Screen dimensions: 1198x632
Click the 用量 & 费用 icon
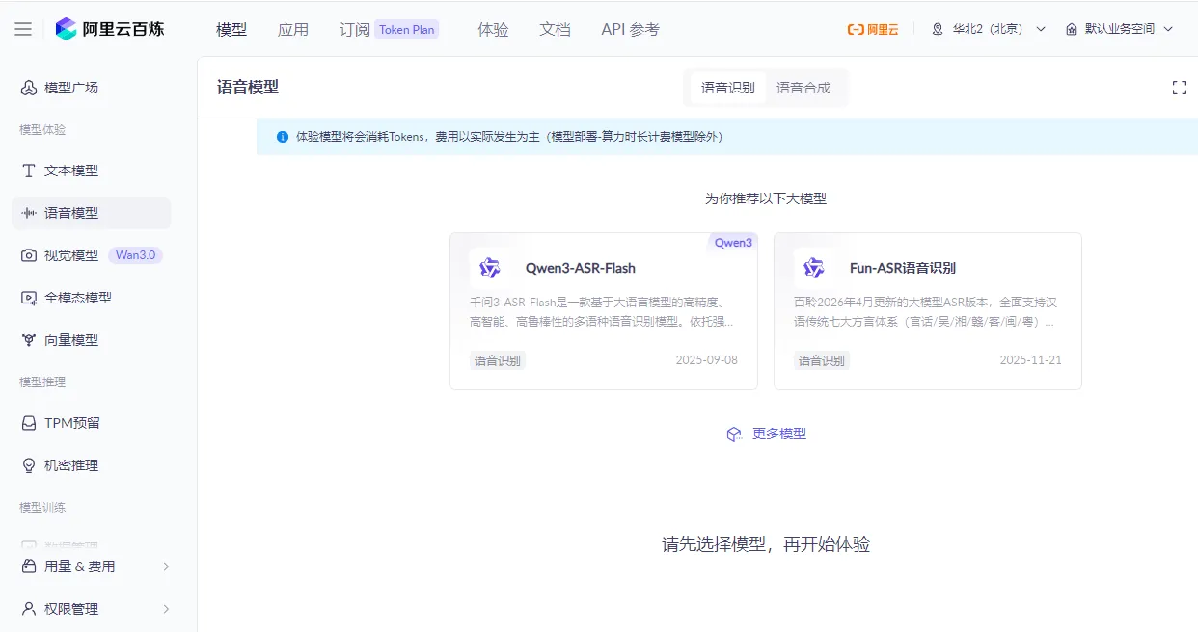29,566
